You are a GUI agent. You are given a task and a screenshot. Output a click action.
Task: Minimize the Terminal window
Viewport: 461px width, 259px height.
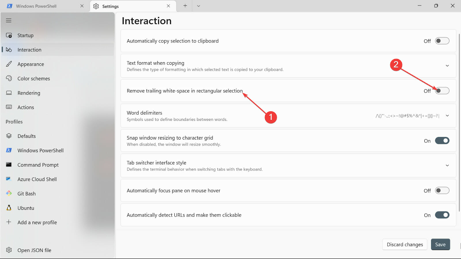420,6
